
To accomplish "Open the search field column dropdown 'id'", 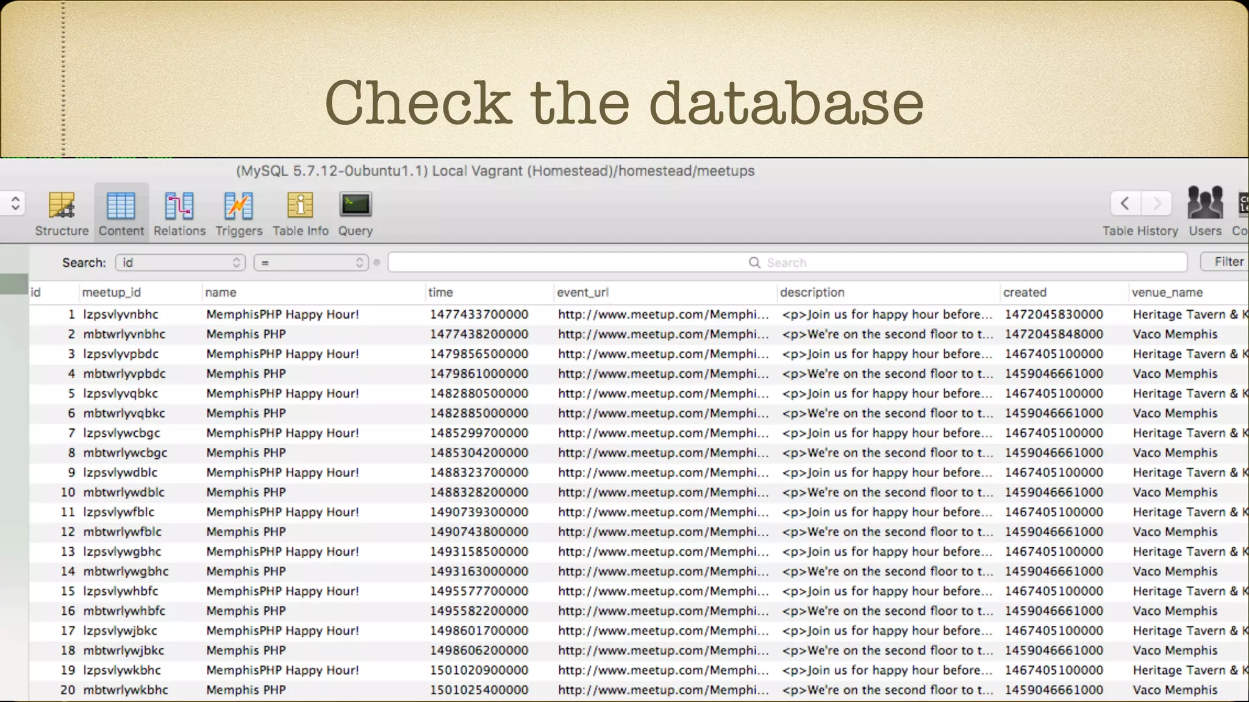I will point(181,263).
